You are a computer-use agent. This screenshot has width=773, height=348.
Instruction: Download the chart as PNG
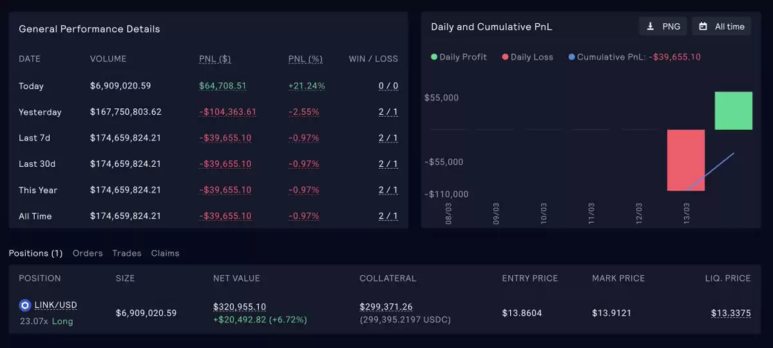coord(663,26)
